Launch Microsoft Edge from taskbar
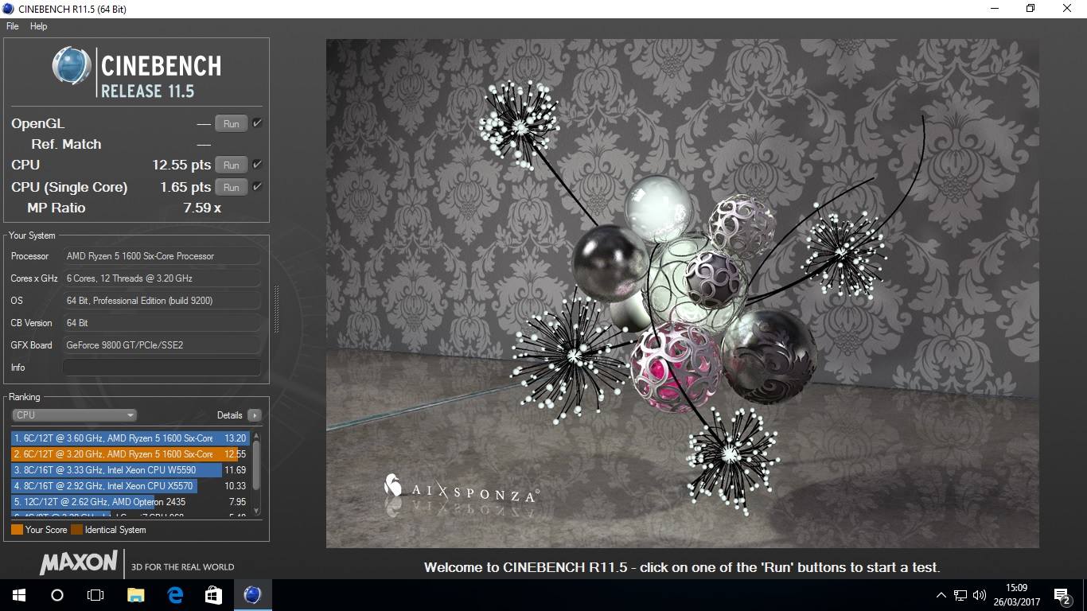 [175, 595]
